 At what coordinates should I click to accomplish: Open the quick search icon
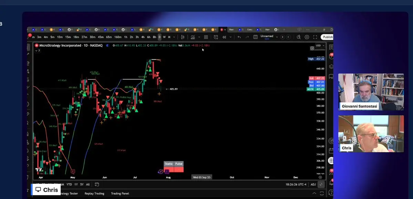tap(299, 37)
